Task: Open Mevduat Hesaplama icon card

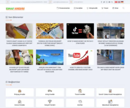Action: point(110,103)
